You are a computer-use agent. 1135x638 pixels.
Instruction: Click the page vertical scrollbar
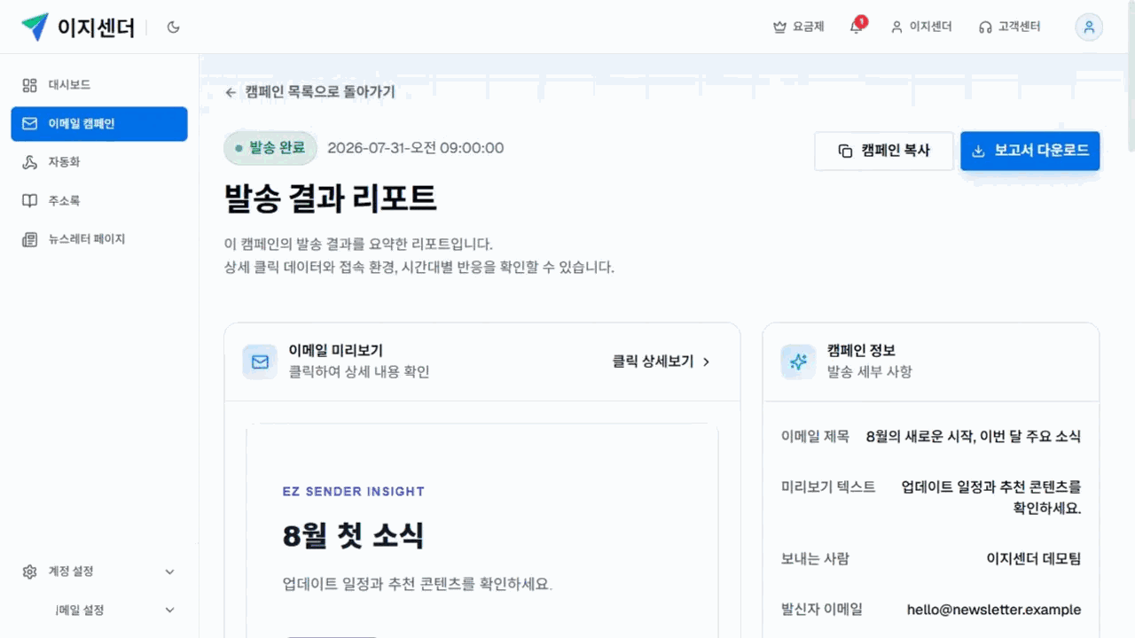click(1131, 76)
